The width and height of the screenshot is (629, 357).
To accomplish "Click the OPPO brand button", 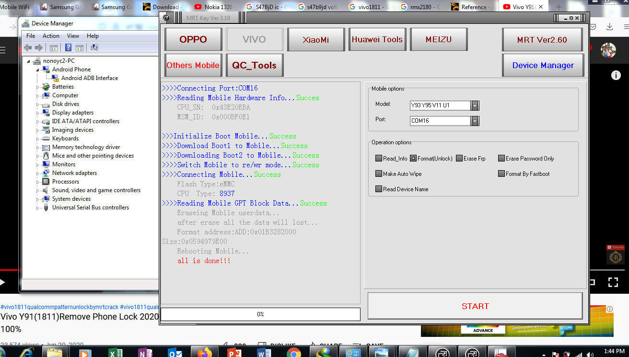I will [193, 39].
